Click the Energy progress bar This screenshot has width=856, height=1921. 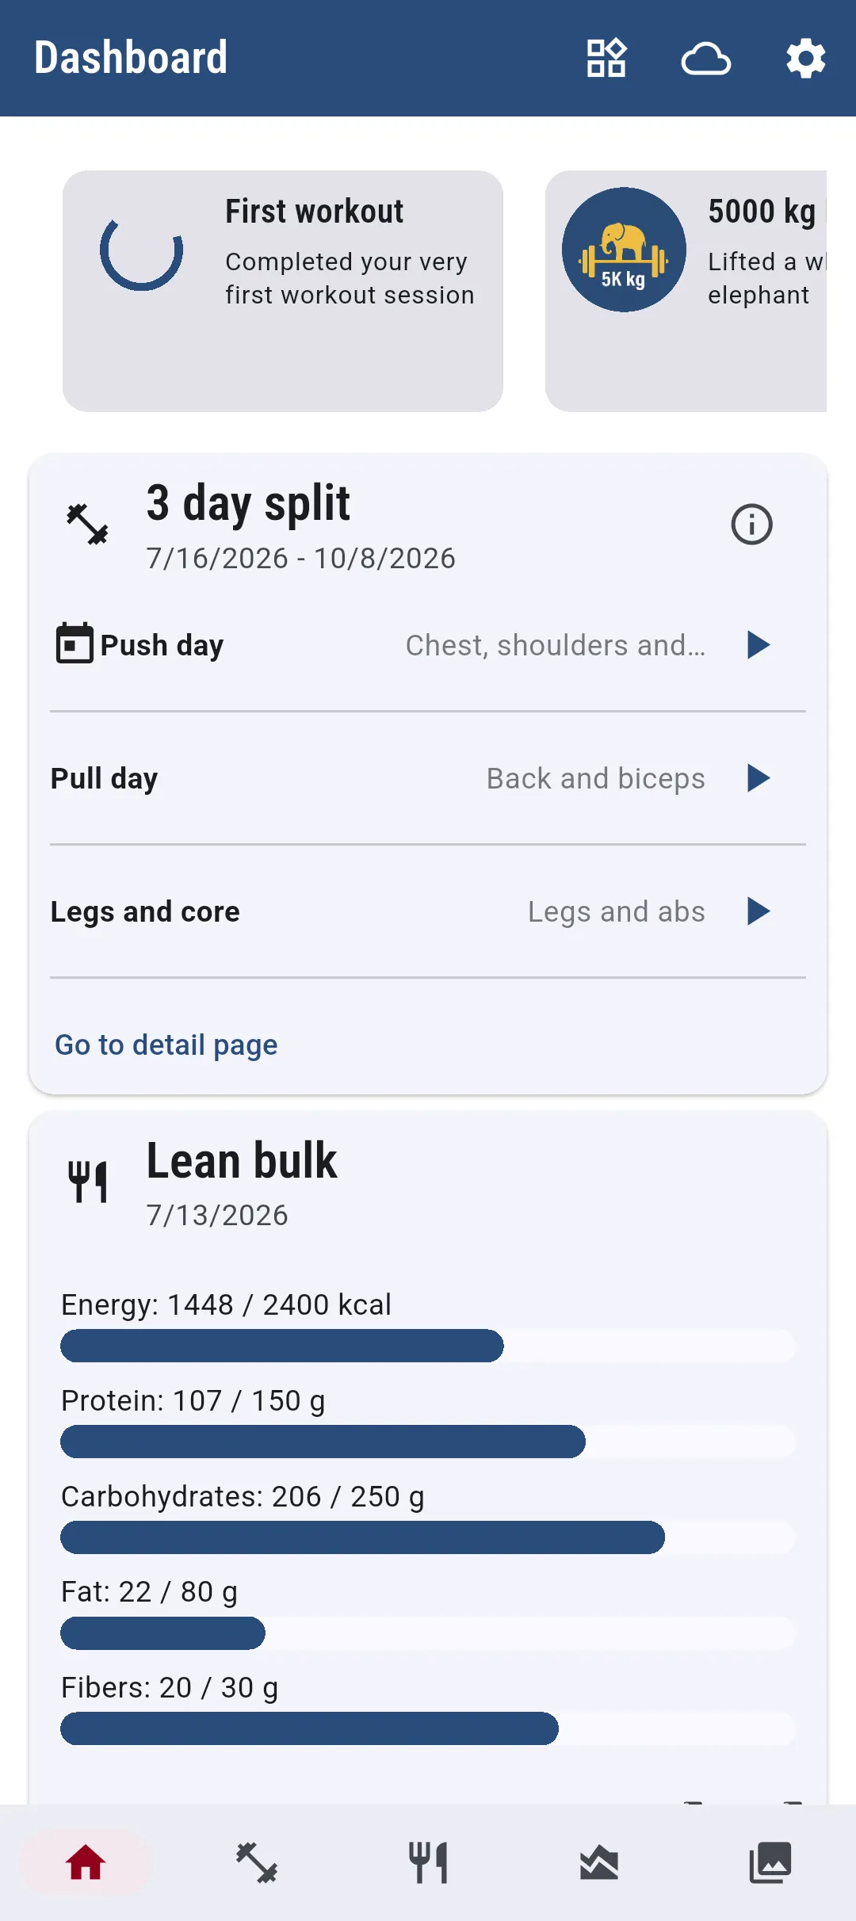pos(428,1346)
